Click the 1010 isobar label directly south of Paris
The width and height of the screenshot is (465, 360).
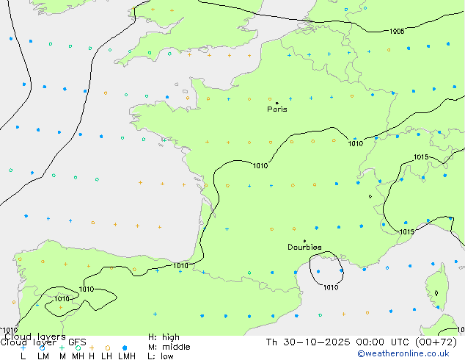click(x=260, y=166)
